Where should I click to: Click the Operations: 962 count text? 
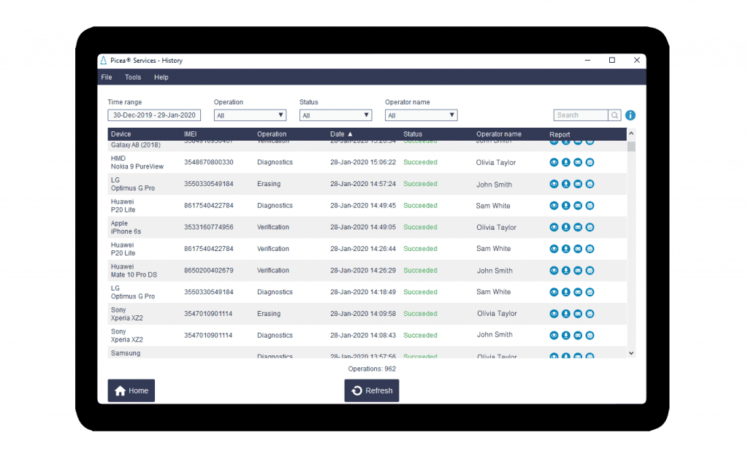click(x=372, y=369)
